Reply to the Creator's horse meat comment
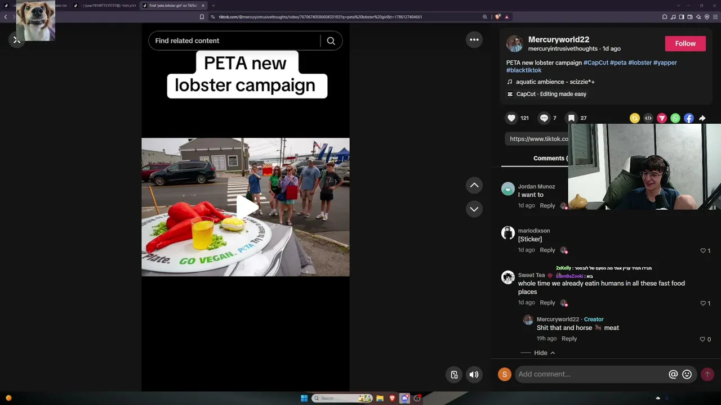The image size is (721, 405). click(x=569, y=339)
